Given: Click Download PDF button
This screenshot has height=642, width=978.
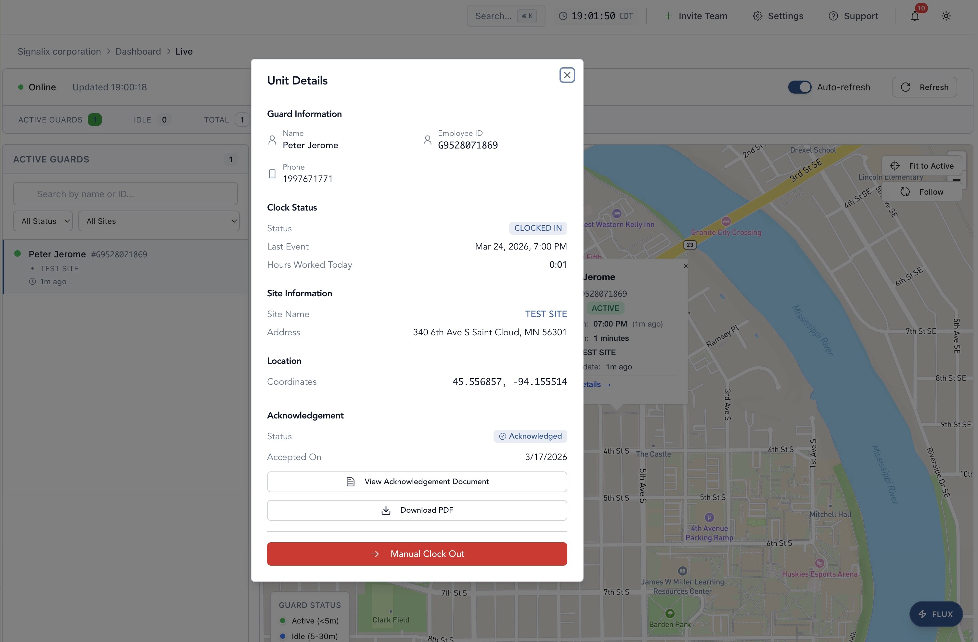Looking at the screenshot, I should [x=417, y=510].
